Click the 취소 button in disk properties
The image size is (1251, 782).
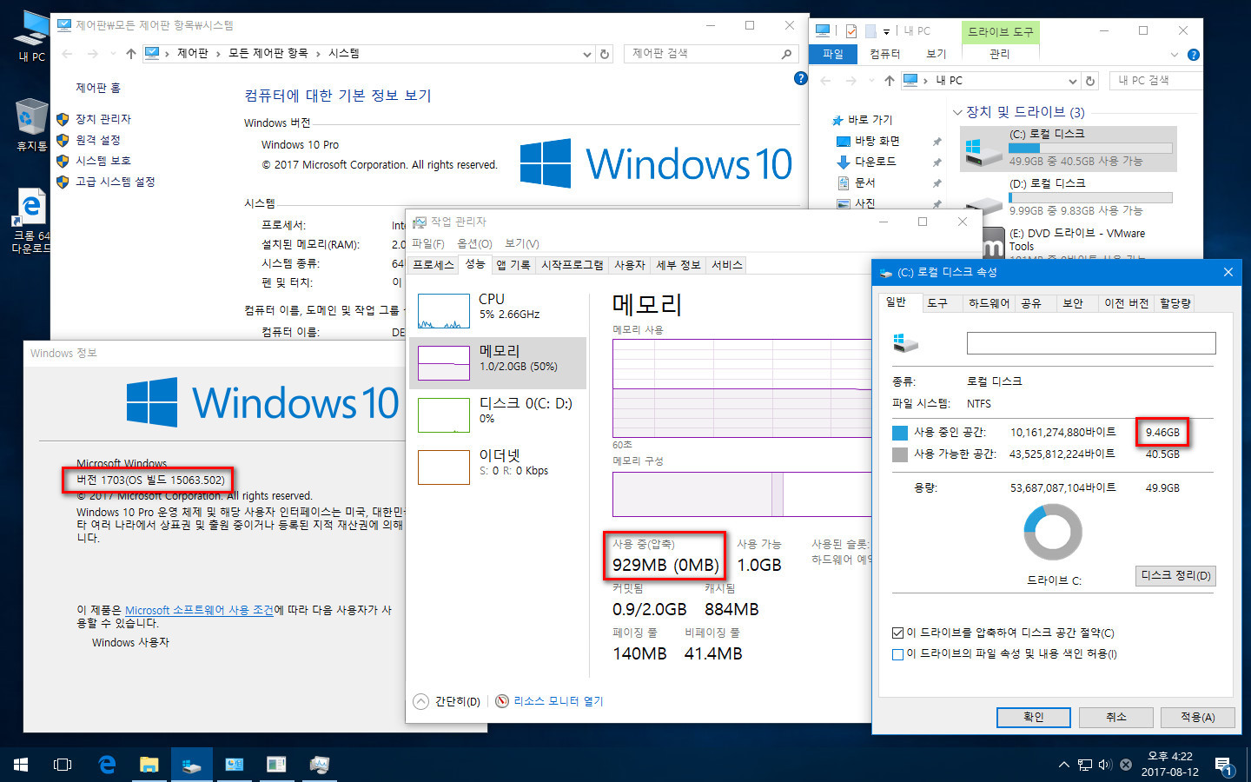point(1115,717)
